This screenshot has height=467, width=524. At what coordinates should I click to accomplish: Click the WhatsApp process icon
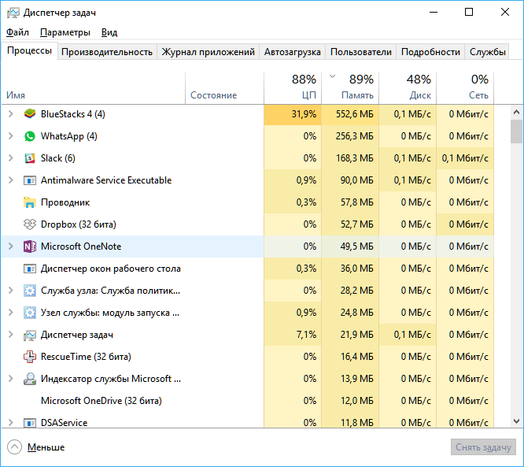pos(30,136)
